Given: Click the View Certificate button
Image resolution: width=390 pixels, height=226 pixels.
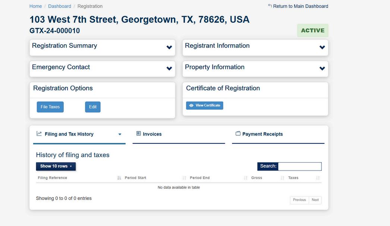Looking at the screenshot, I should (204, 105).
